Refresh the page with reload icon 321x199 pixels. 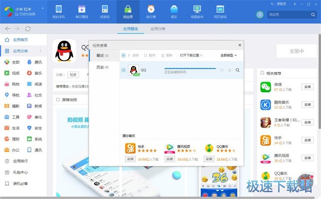point(28,29)
